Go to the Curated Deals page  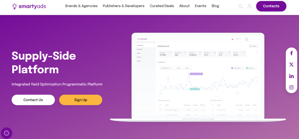point(162,6)
